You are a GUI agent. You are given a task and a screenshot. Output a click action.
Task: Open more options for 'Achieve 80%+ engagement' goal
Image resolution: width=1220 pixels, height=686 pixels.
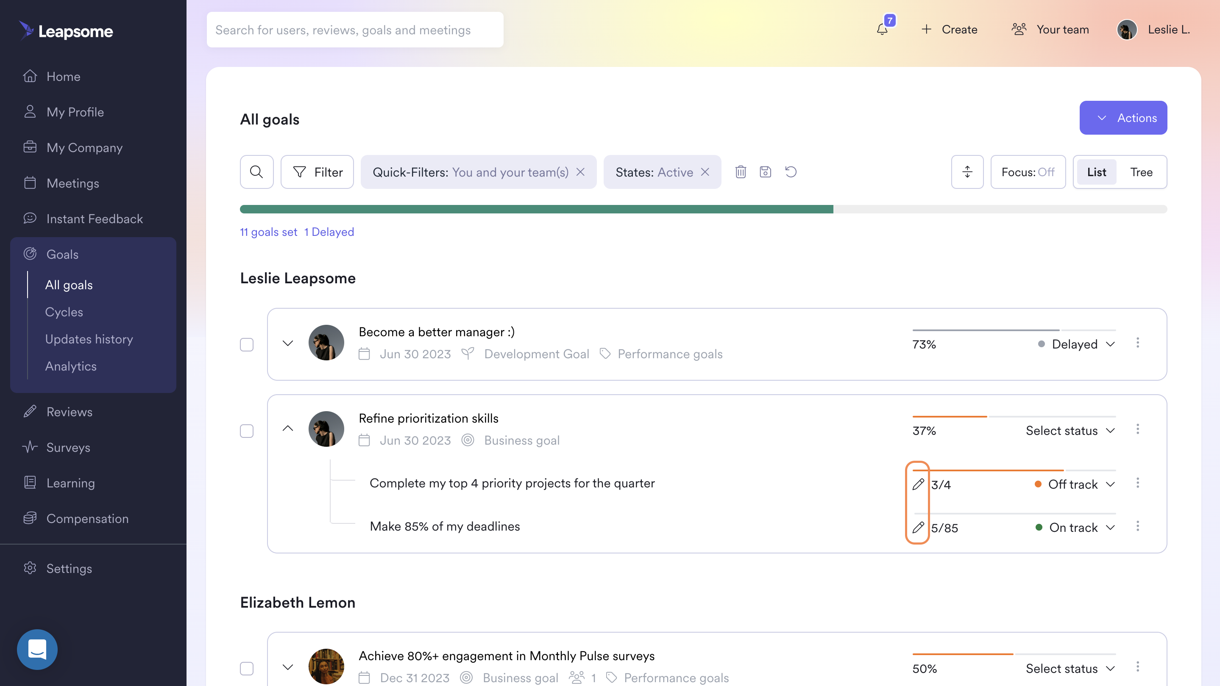1138,667
